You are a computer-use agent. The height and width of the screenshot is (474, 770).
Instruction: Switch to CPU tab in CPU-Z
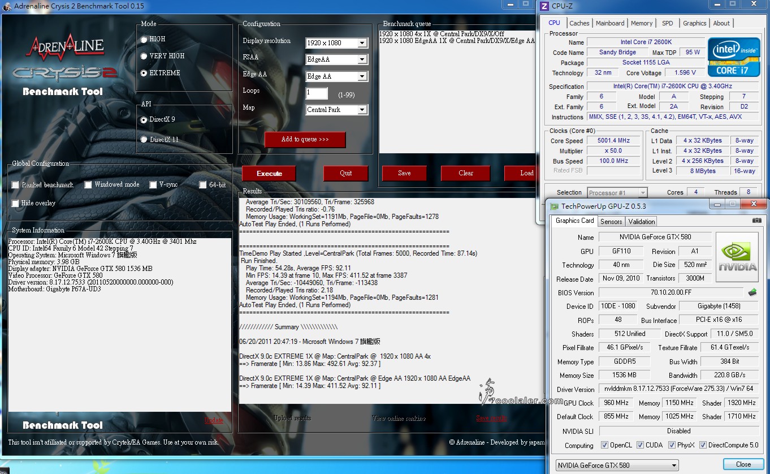click(555, 23)
